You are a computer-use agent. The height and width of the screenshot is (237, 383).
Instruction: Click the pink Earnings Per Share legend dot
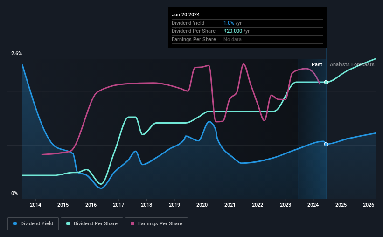click(x=132, y=223)
